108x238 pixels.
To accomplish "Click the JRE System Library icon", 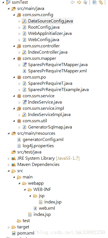I will [14, 159].
